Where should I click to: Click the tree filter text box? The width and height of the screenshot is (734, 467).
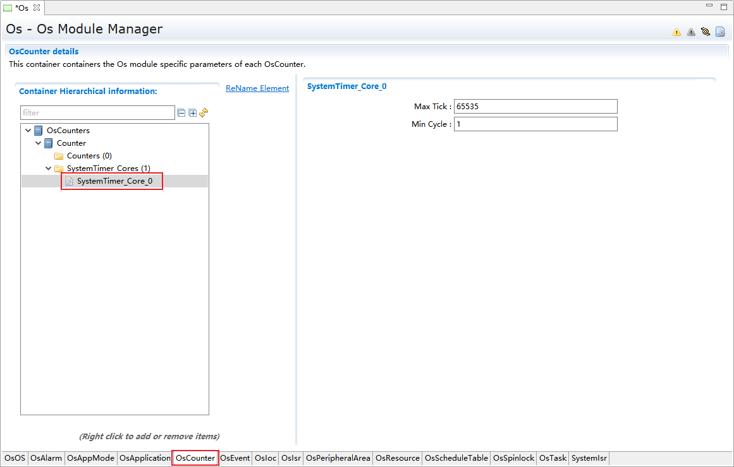(97, 113)
